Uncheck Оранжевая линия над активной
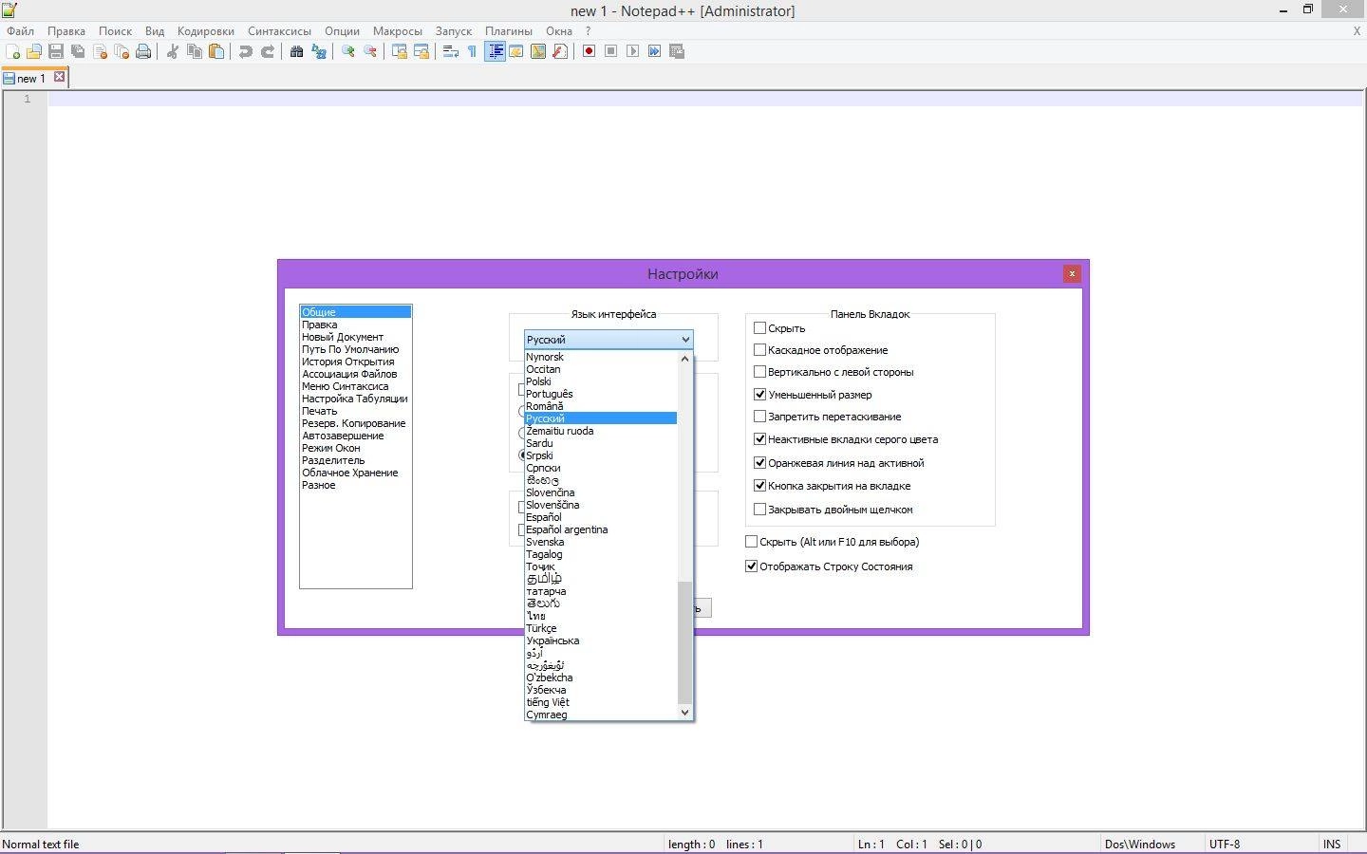Screen dimensions: 1367x854 pos(759,462)
